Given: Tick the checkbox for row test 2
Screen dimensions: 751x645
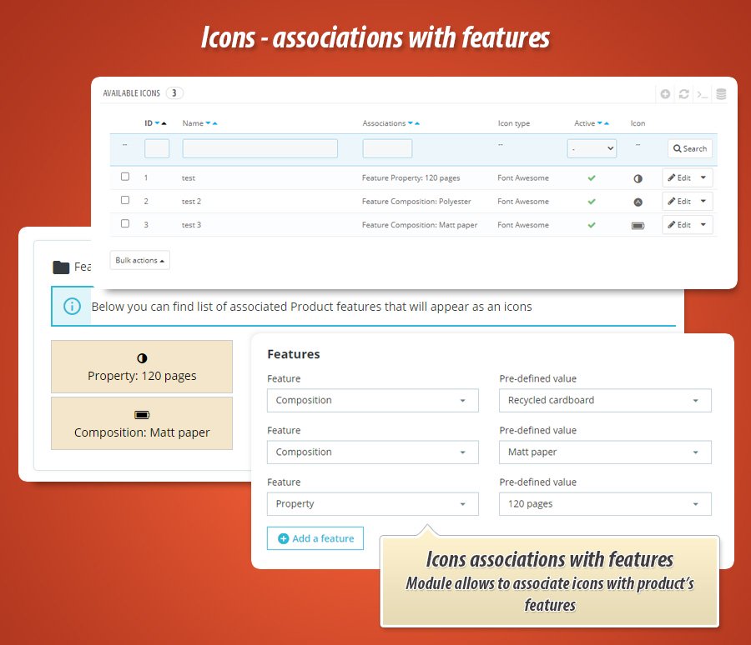Looking at the screenshot, I should click(x=125, y=200).
